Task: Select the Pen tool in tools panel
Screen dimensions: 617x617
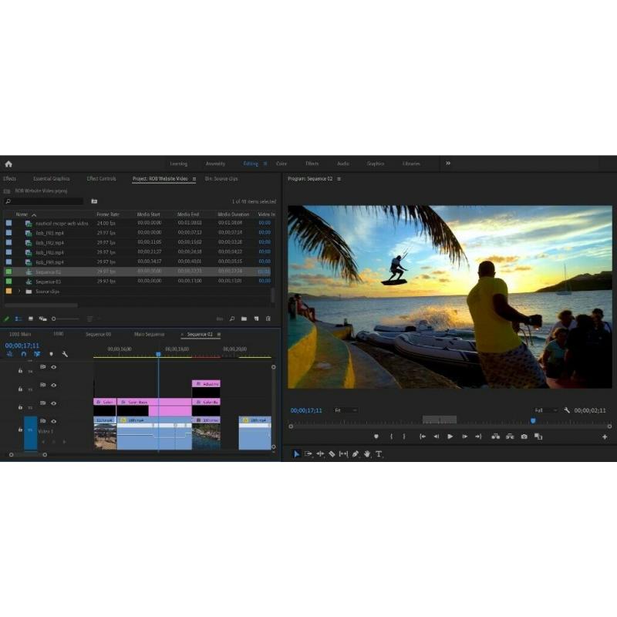Action: tap(356, 454)
